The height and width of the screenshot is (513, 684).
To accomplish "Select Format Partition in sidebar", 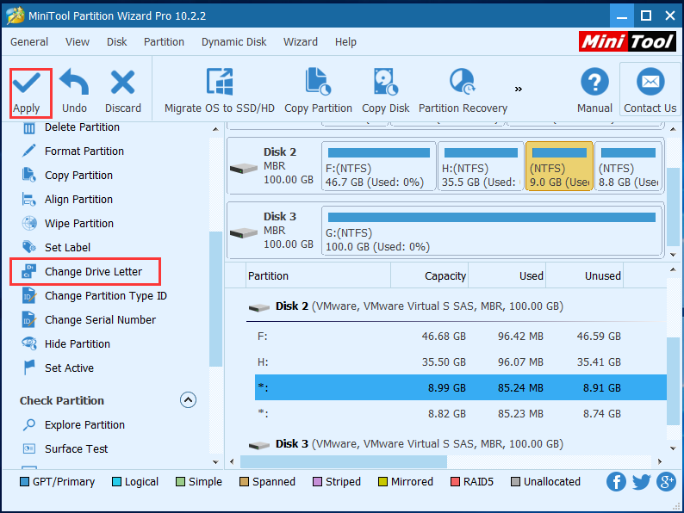I will pos(84,151).
